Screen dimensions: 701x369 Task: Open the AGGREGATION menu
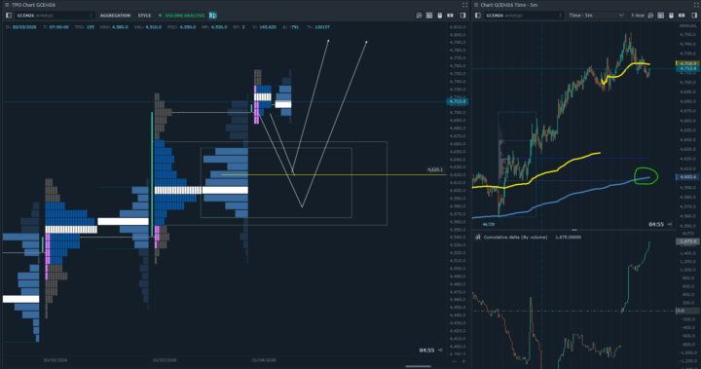pos(115,16)
